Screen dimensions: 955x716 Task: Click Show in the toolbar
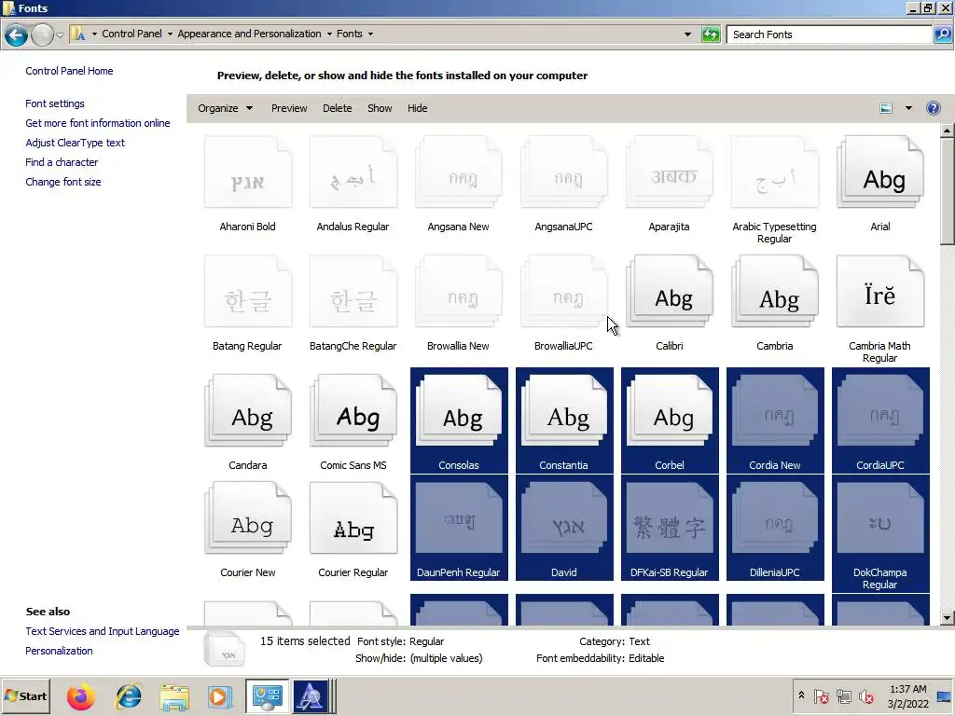click(x=380, y=108)
